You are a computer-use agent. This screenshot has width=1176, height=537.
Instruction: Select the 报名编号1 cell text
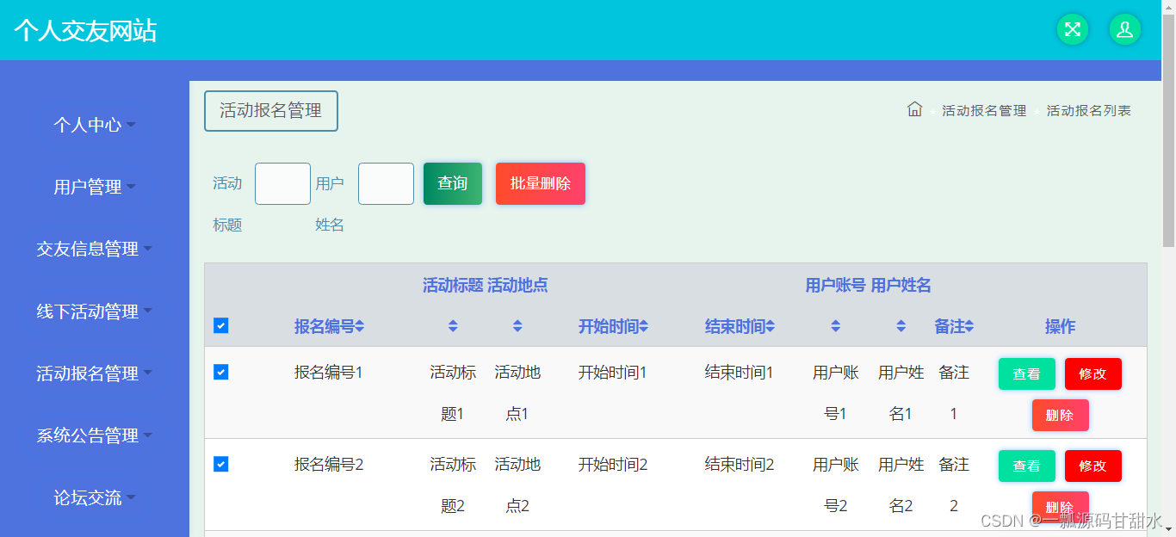(329, 373)
